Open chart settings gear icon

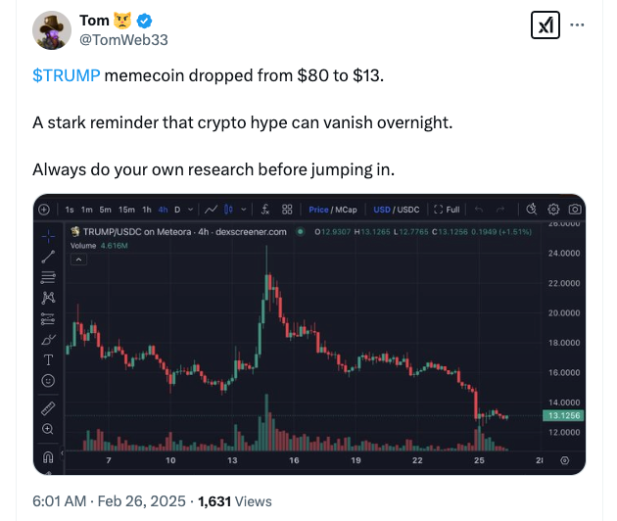[x=553, y=210]
